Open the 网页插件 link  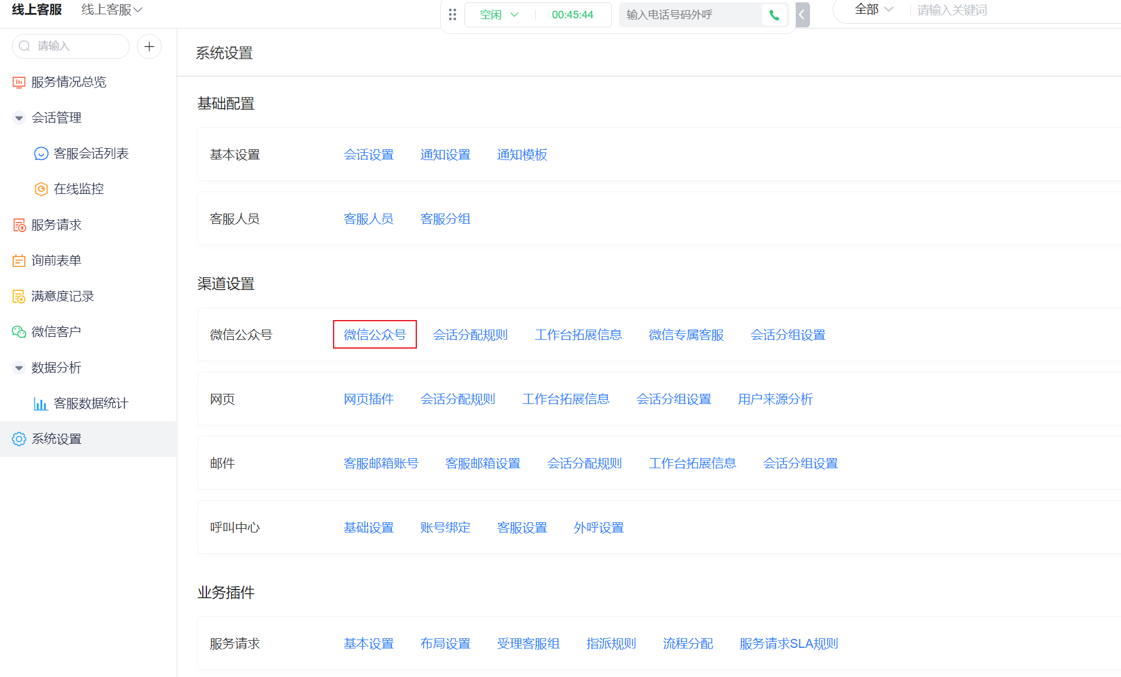369,399
